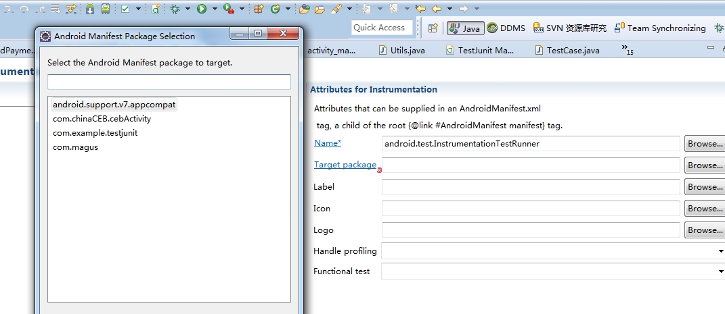
Task: Click the Step Over debug icon
Action: click(x=25, y=8)
